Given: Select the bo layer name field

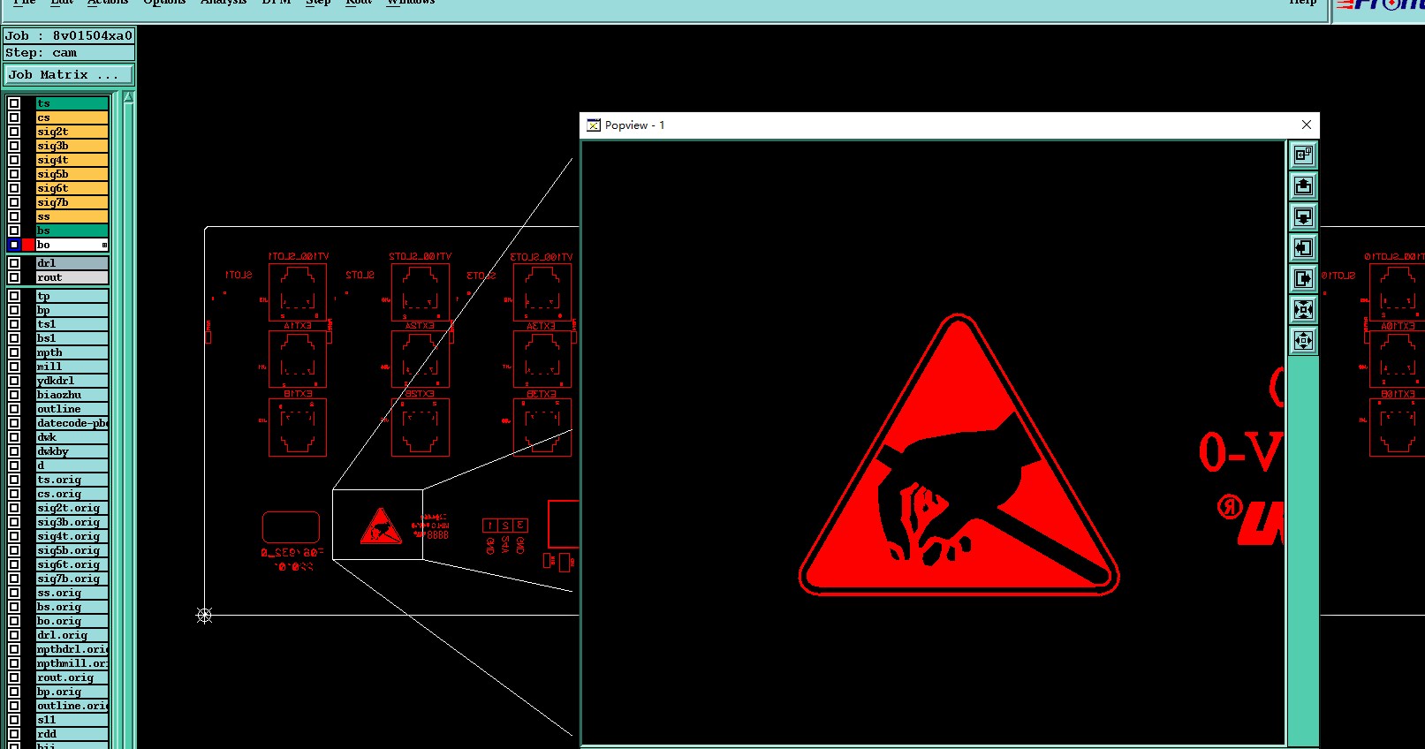Looking at the screenshot, I should tap(72, 245).
